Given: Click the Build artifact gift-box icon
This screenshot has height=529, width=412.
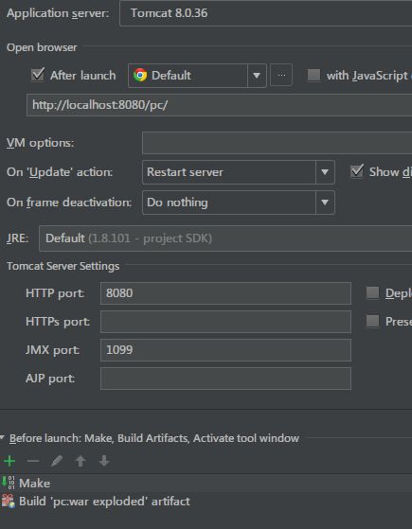Looking at the screenshot, I should click(9, 501).
